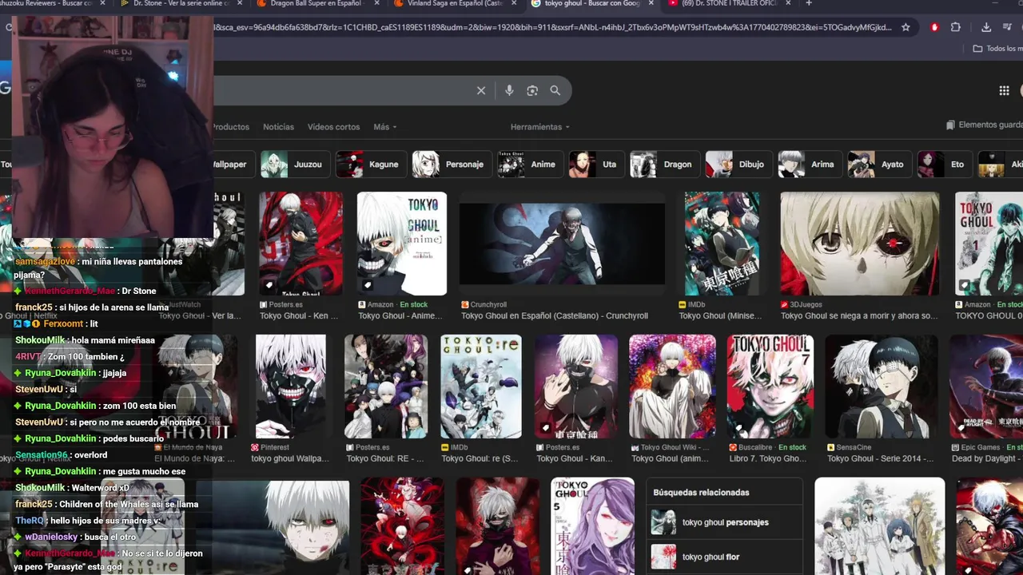Open the Posters.es Tokyo Ghoul: RE image
1023x575 pixels.
click(x=386, y=387)
